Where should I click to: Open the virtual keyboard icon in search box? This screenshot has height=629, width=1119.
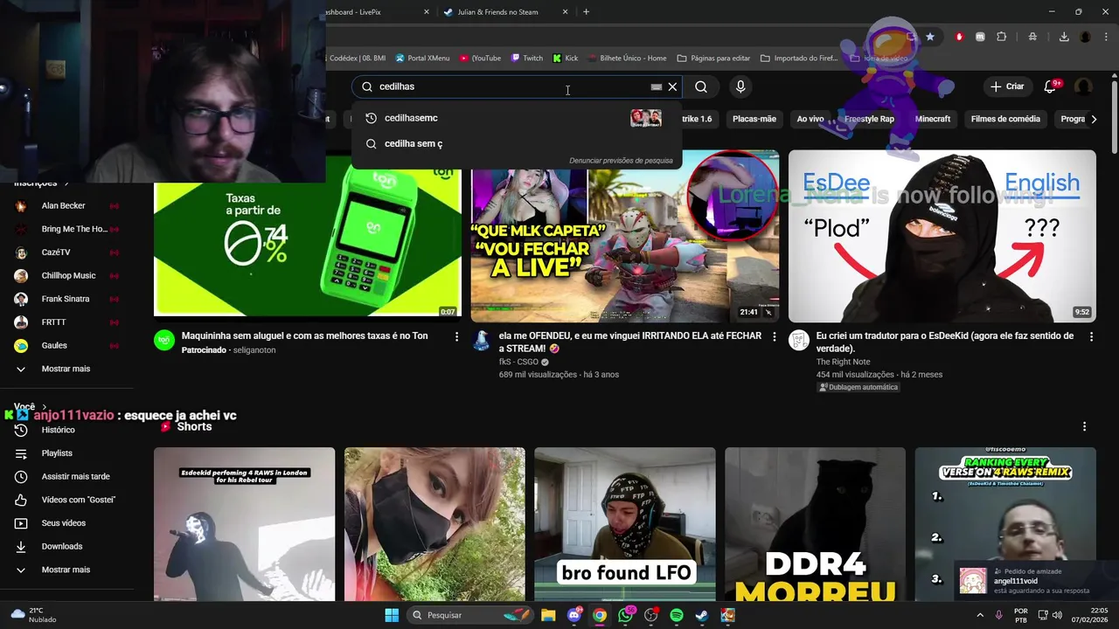point(656,86)
